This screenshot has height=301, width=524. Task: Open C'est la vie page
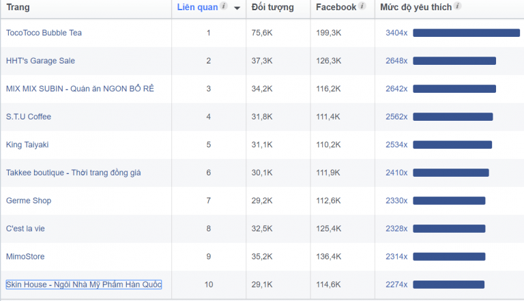[25, 229]
